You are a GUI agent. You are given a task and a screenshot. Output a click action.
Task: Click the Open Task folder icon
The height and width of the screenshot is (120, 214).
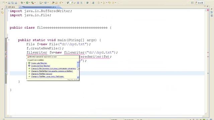click(x=57, y=3)
